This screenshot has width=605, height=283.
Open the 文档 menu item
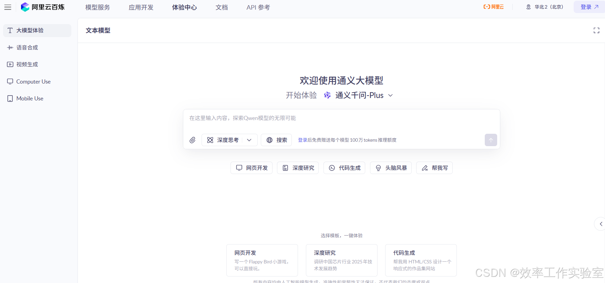222,7
